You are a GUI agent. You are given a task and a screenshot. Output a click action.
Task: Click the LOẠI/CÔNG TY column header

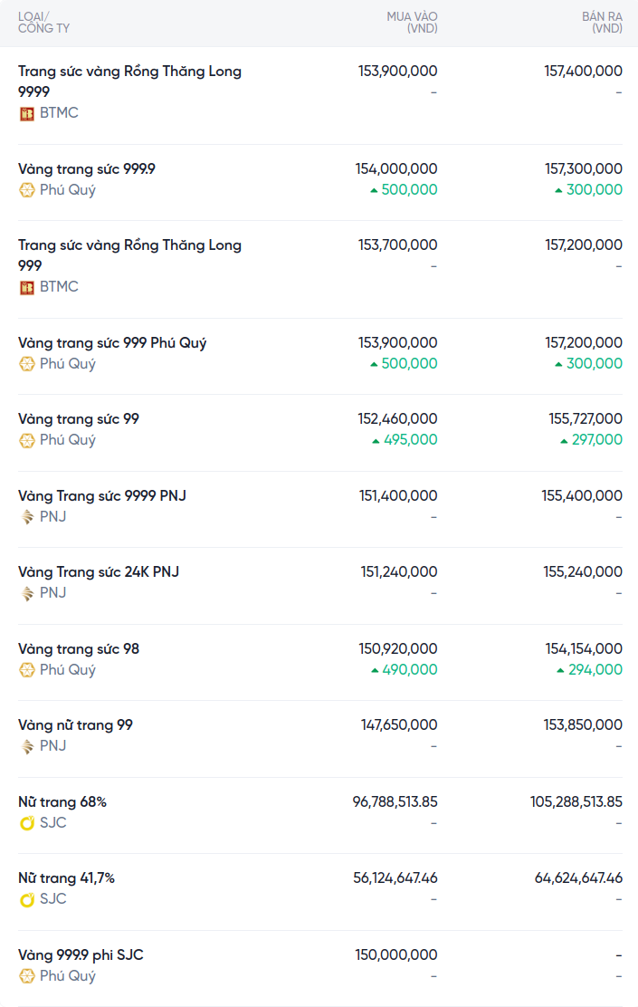43,23
